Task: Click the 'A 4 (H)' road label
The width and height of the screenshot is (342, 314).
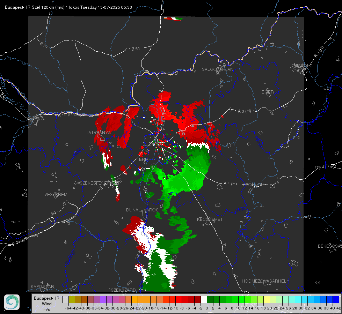Action: [x=230, y=184]
